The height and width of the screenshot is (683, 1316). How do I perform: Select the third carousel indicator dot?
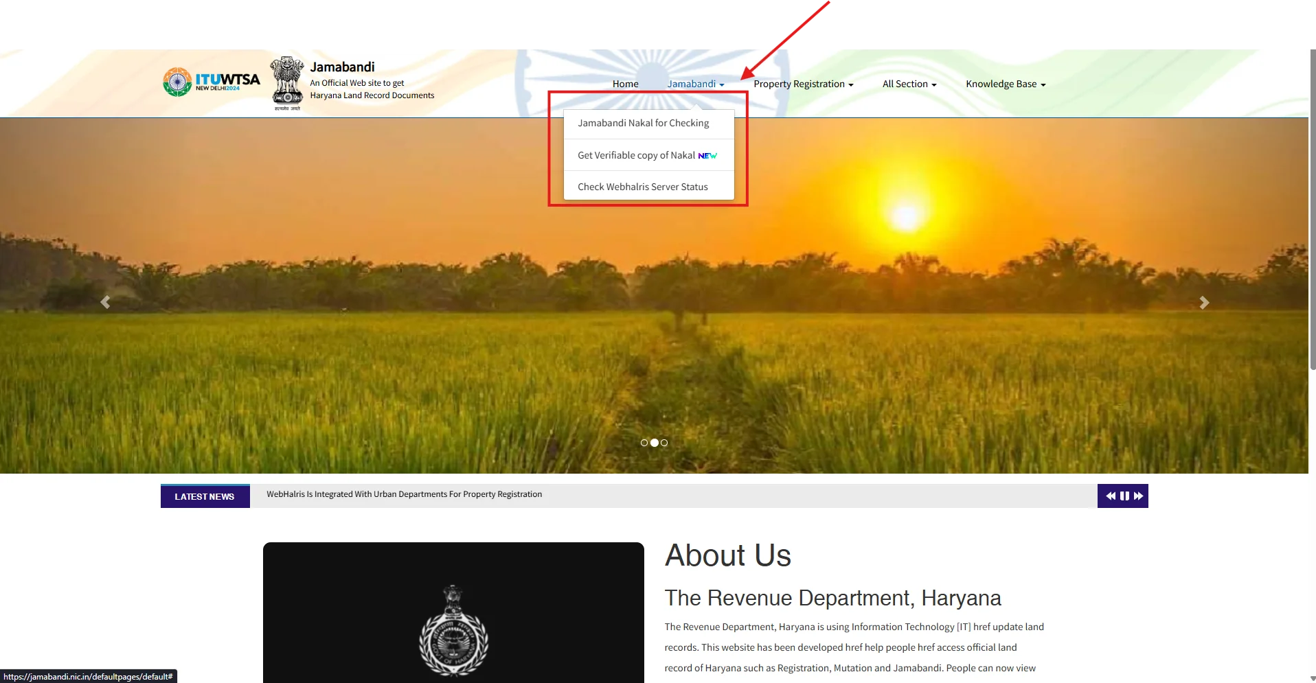pos(664,443)
